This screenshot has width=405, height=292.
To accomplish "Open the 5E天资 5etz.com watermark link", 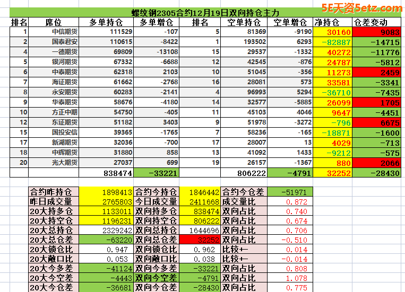I will [361, 8].
